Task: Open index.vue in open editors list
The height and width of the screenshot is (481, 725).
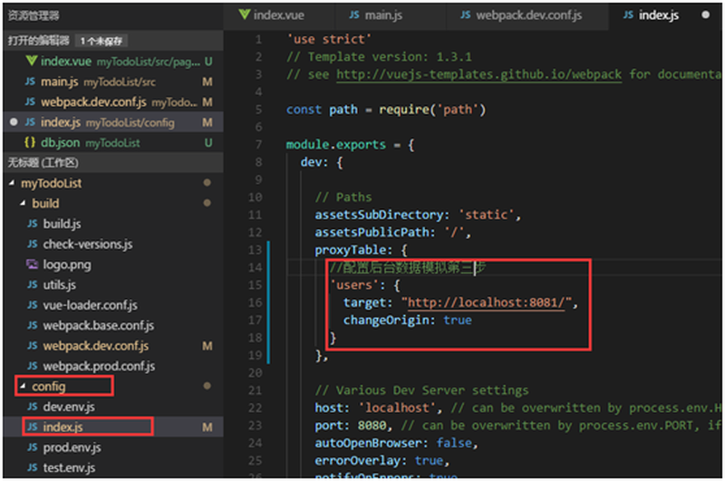Action: point(113,62)
